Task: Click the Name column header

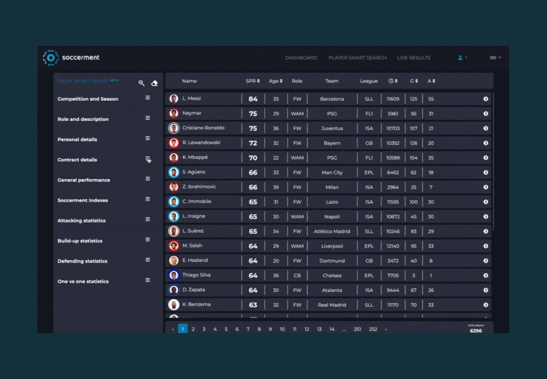Action: (x=190, y=81)
